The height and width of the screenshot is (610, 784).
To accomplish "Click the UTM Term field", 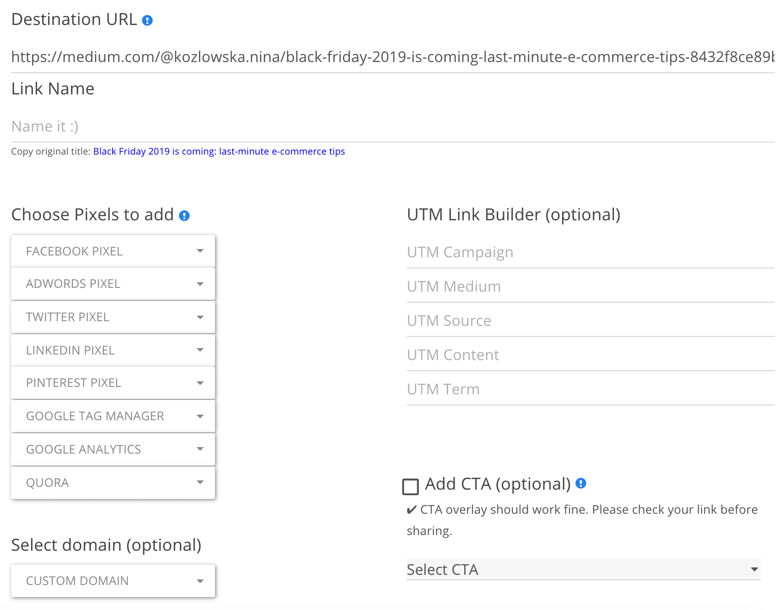I will pos(590,389).
